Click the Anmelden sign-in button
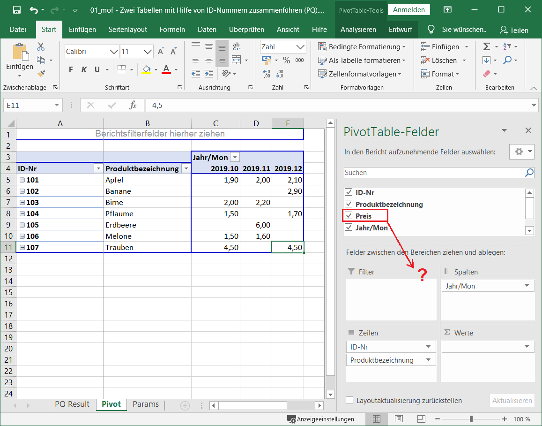Viewport: 542px width, 426px height. coord(409,10)
